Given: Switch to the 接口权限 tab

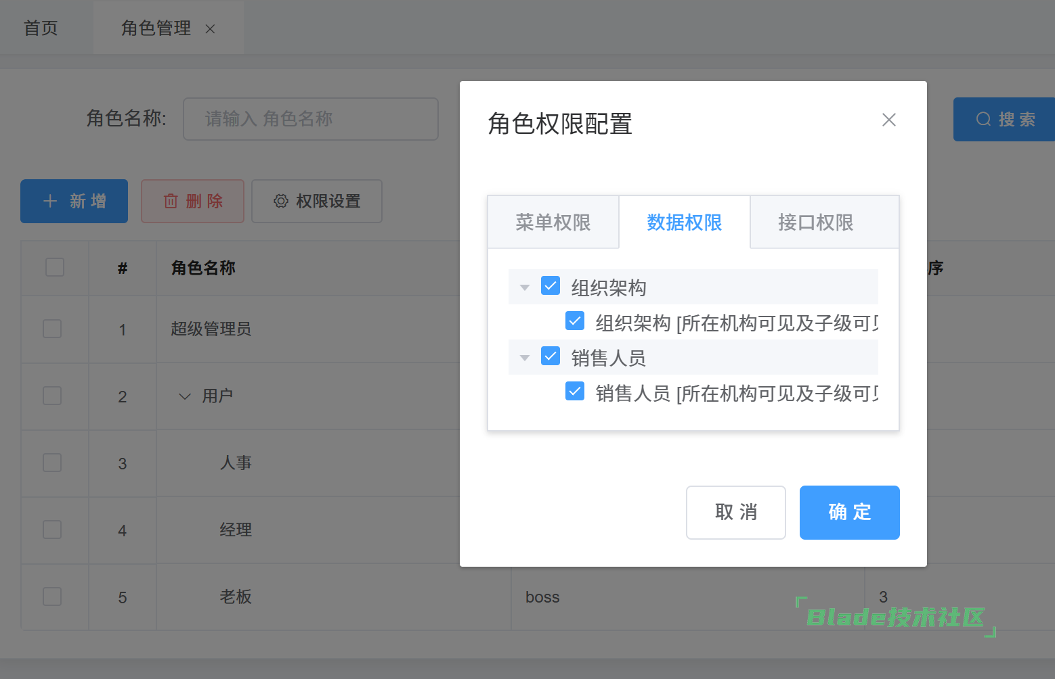Looking at the screenshot, I should coord(815,223).
